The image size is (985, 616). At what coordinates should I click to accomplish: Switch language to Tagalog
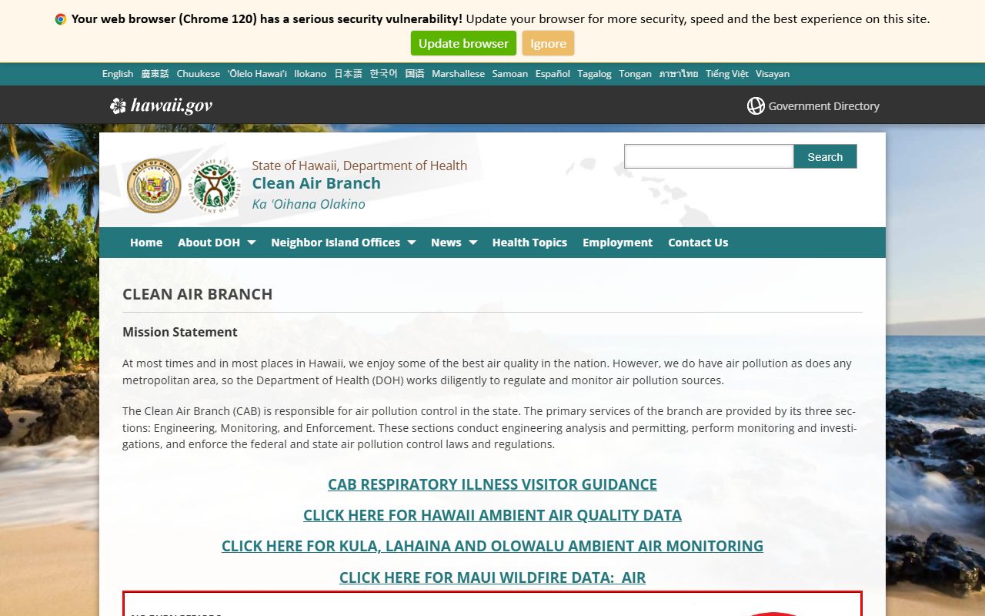(x=595, y=74)
